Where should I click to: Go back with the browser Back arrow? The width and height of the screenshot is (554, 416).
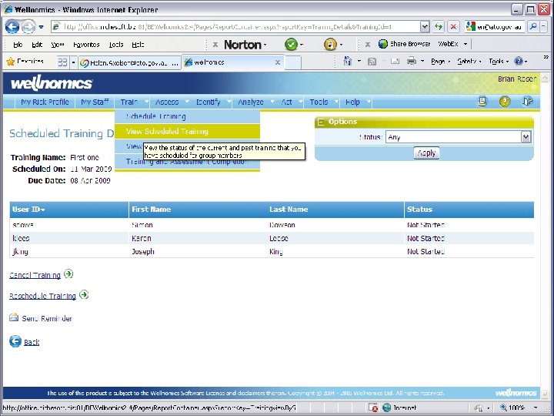12,26
